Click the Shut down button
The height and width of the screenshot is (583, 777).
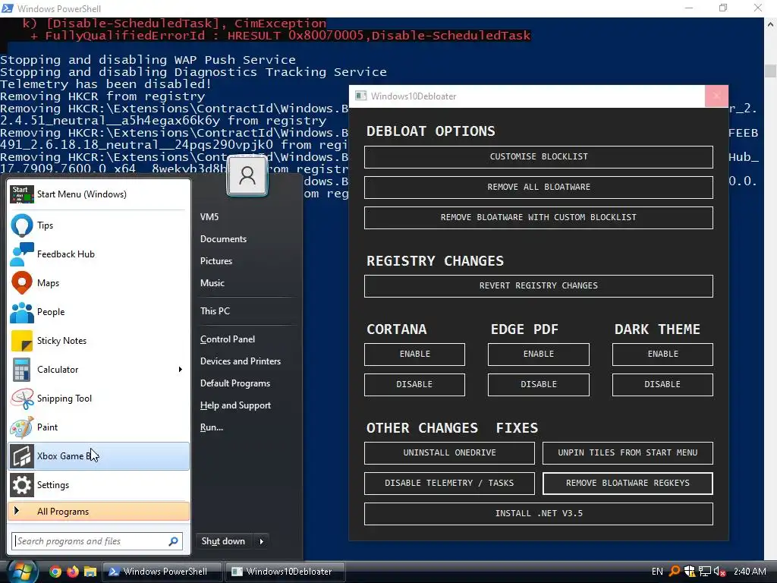click(224, 541)
